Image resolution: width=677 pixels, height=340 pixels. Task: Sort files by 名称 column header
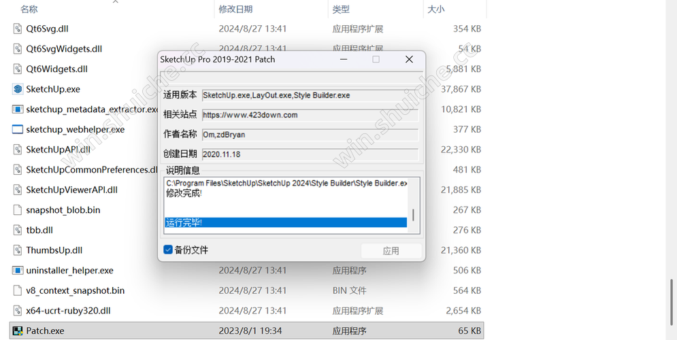point(29,10)
